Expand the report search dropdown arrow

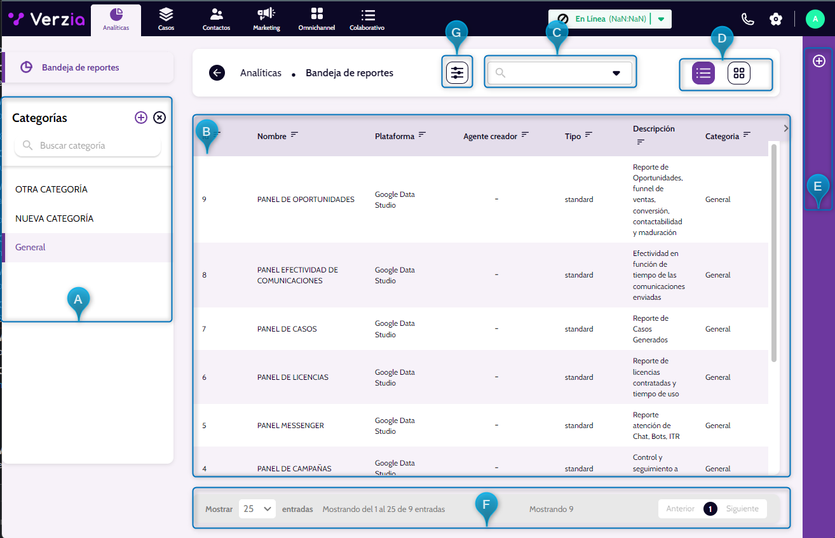click(616, 73)
